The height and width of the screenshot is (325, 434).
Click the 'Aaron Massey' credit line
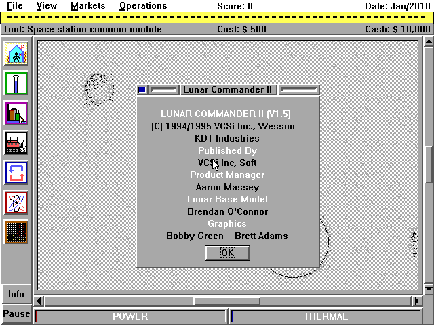227,187
